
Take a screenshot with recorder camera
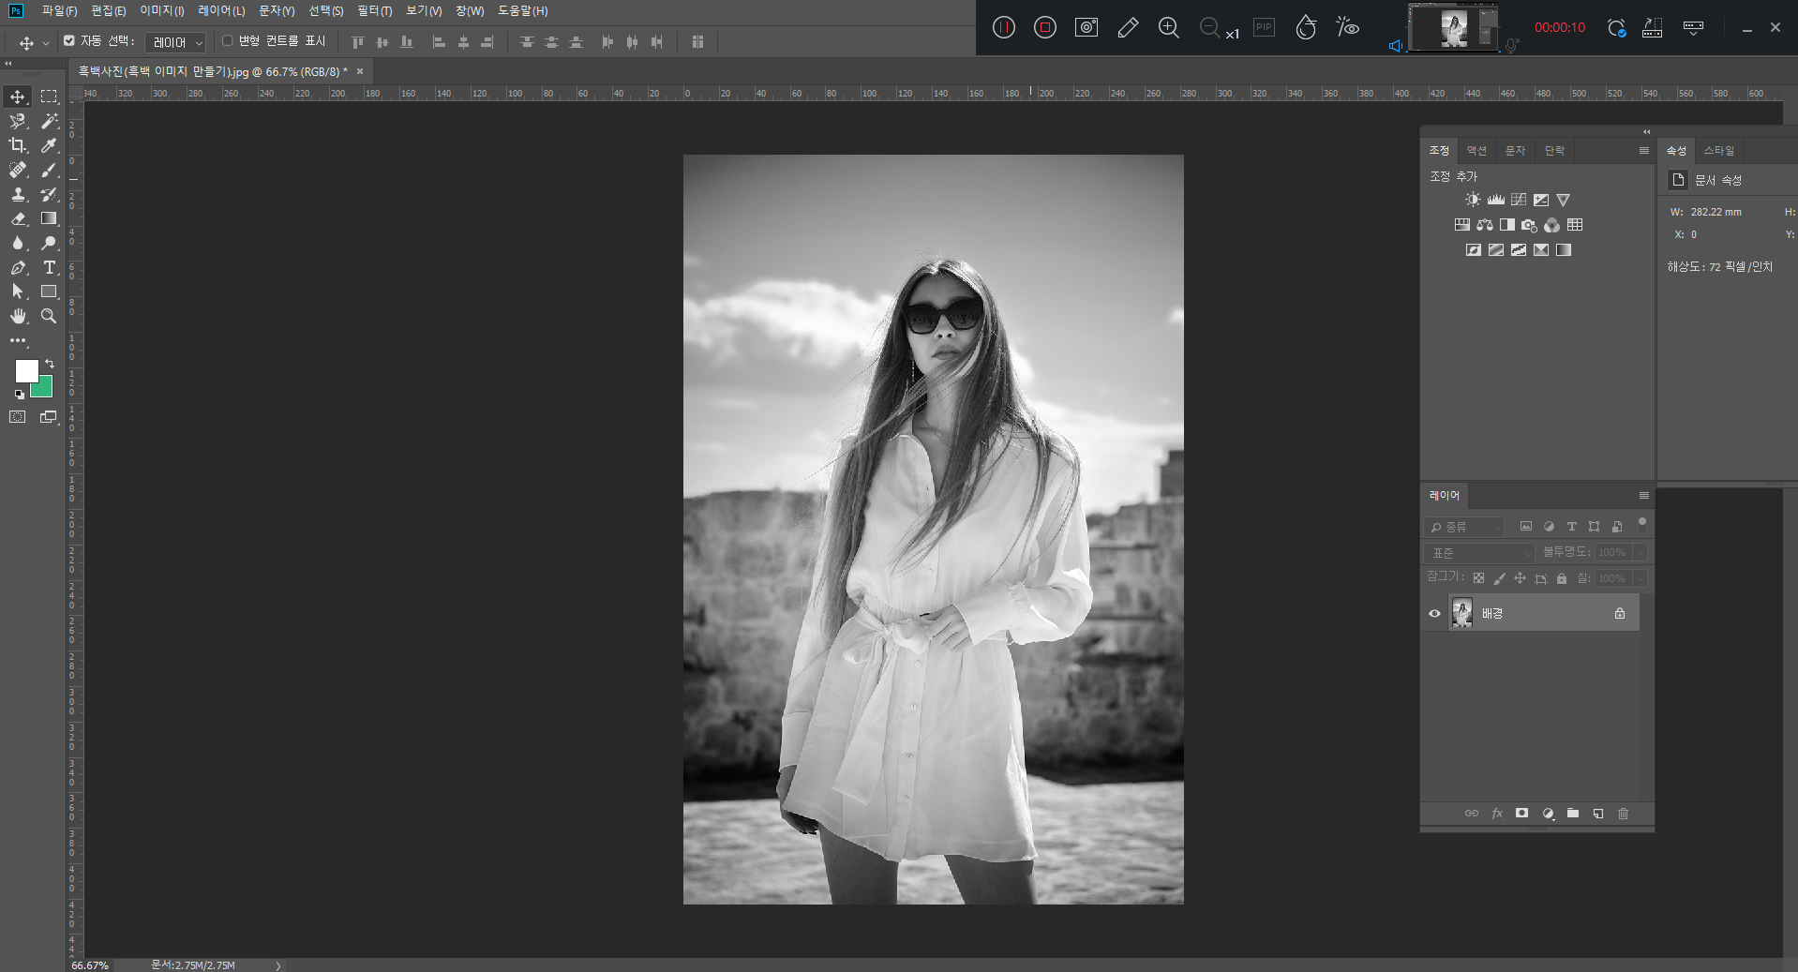tap(1086, 27)
